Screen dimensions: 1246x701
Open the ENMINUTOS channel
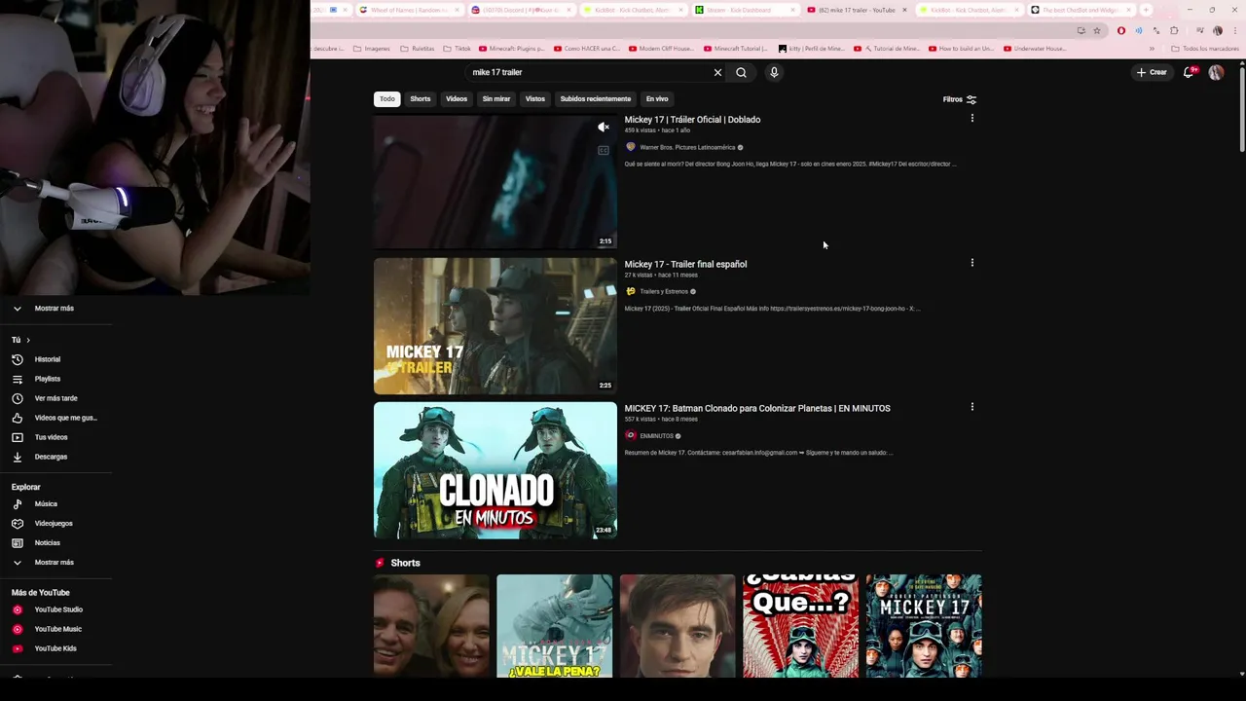click(x=656, y=435)
